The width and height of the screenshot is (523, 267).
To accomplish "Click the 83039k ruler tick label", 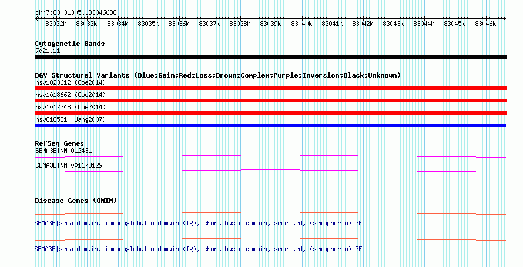I will (270, 24).
